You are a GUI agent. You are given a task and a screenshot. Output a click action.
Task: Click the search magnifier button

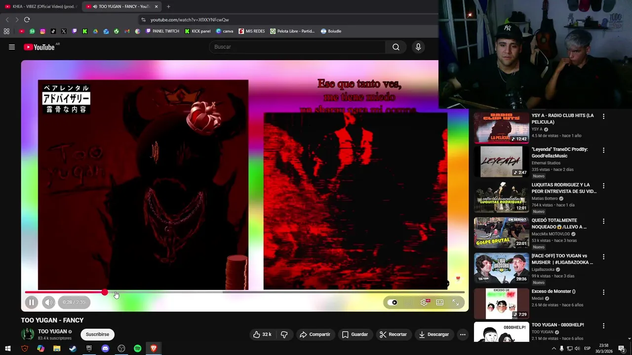pos(396,47)
